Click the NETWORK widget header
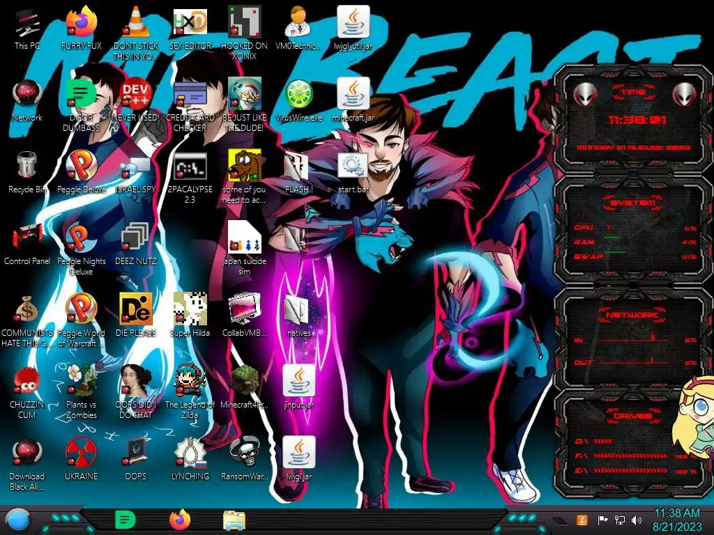714x535 pixels. (x=632, y=315)
